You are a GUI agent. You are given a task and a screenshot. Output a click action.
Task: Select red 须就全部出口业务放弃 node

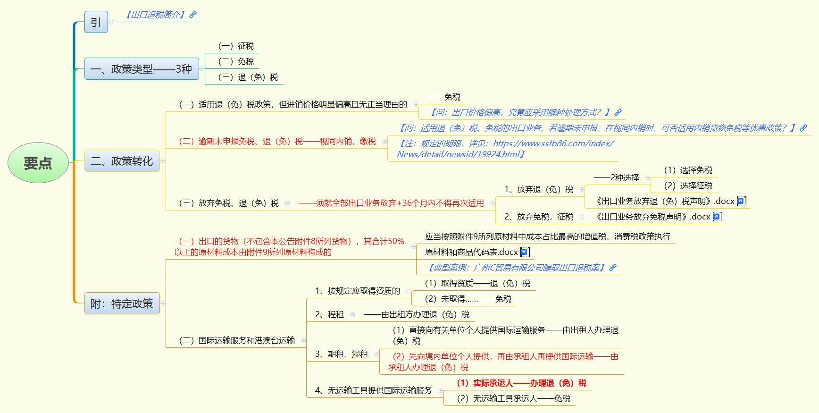(x=391, y=203)
